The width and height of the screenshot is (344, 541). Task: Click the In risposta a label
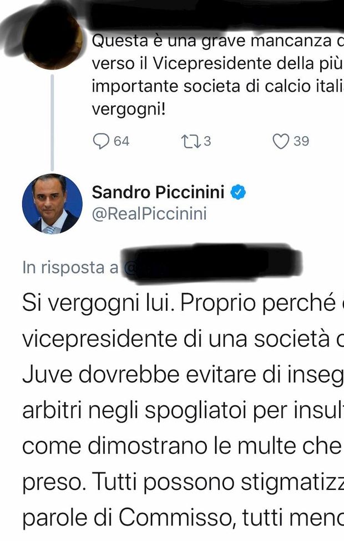click(70, 268)
